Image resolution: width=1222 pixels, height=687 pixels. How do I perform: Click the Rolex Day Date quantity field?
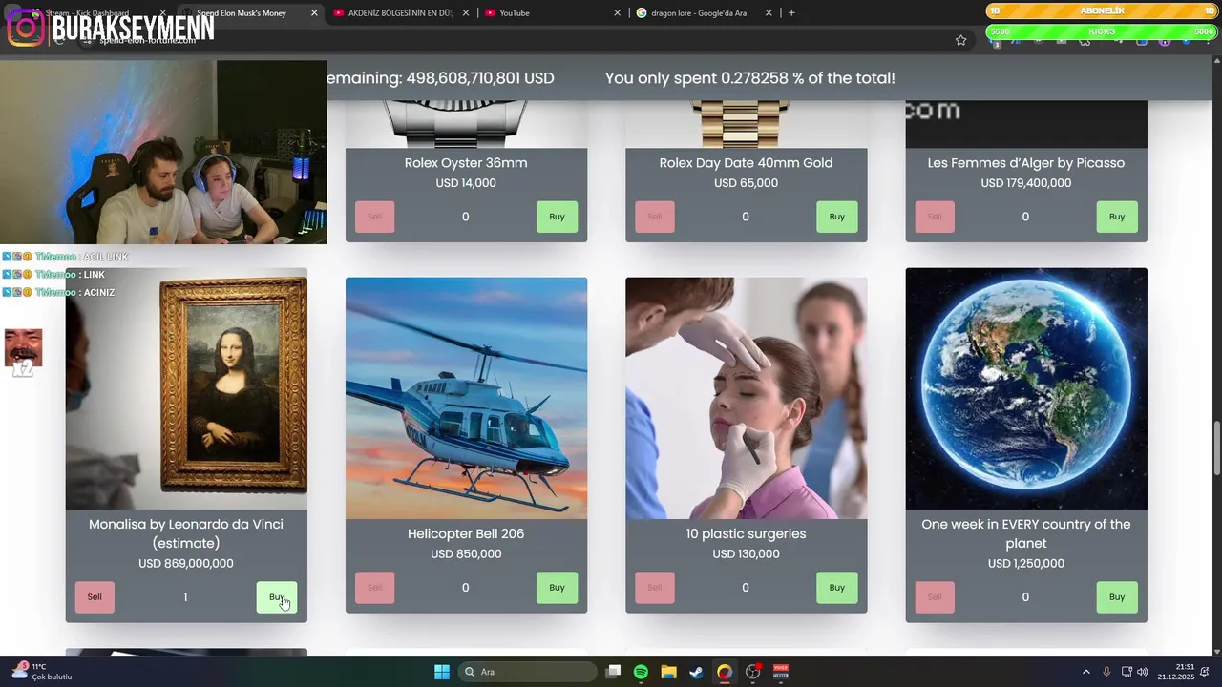(746, 217)
